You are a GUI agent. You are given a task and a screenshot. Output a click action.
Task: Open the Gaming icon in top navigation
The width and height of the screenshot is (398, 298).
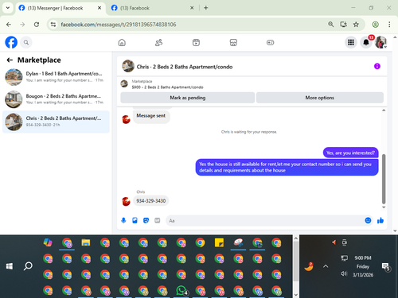[270, 42]
